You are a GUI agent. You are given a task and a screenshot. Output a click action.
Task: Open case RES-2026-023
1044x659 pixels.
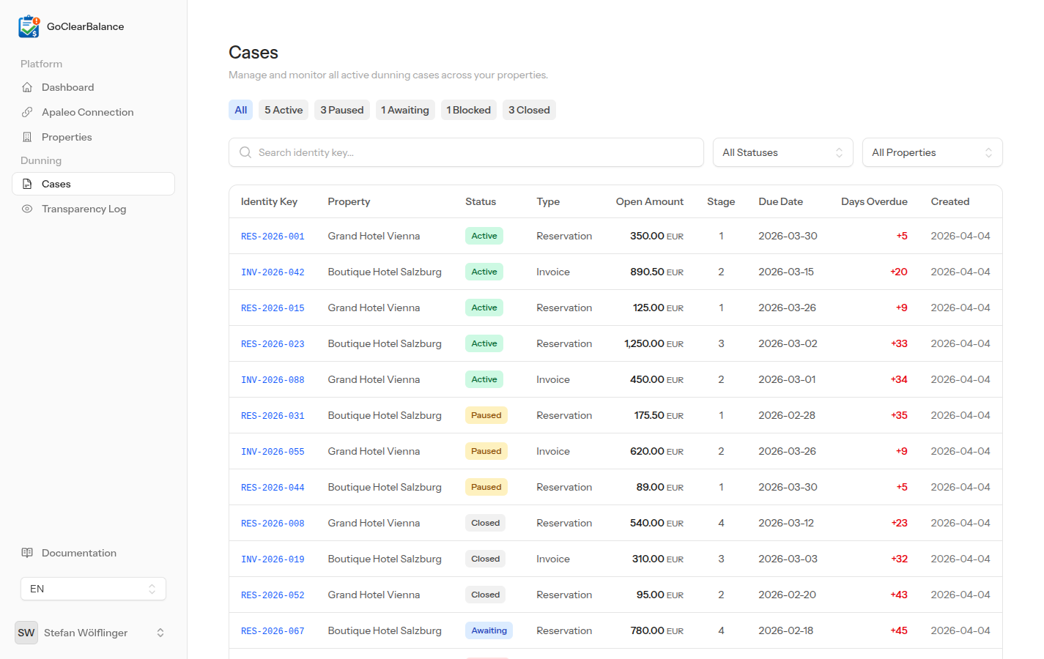click(273, 344)
